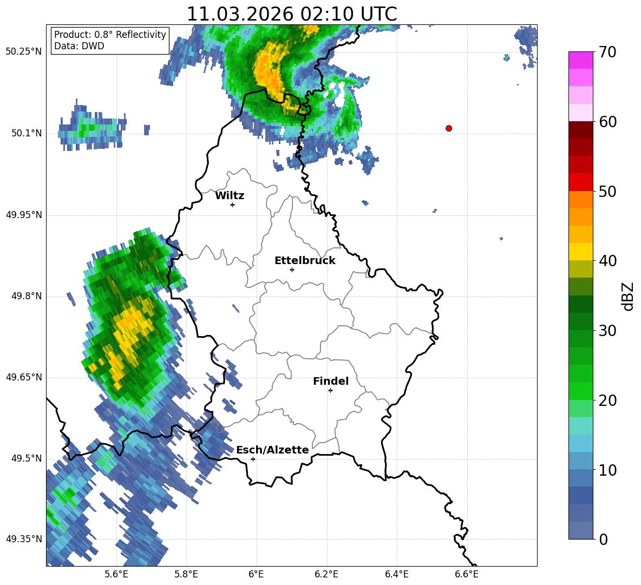This screenshot has width=641, height=585.
Task: Click the 0 tick on the colorbar
Action: point(603,539)
